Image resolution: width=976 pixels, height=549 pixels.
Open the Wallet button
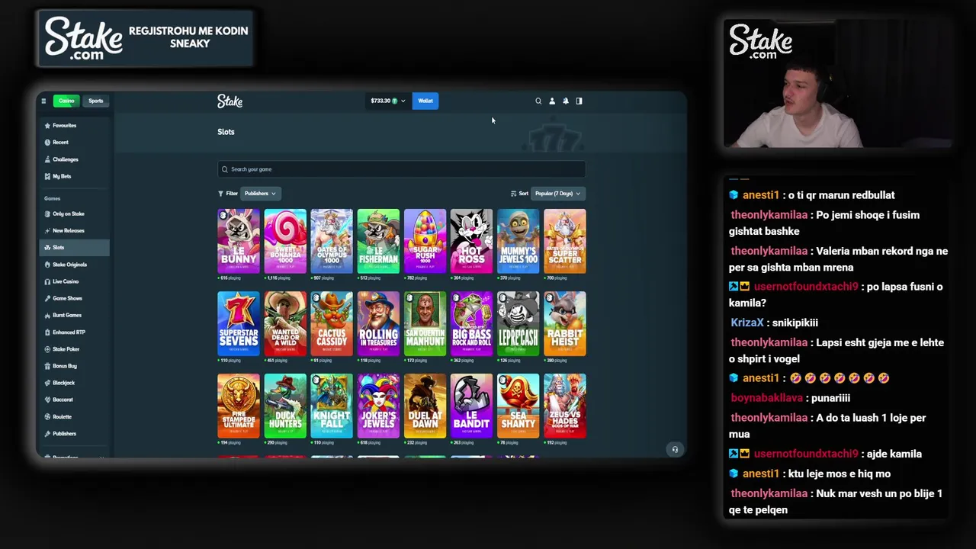425,101
